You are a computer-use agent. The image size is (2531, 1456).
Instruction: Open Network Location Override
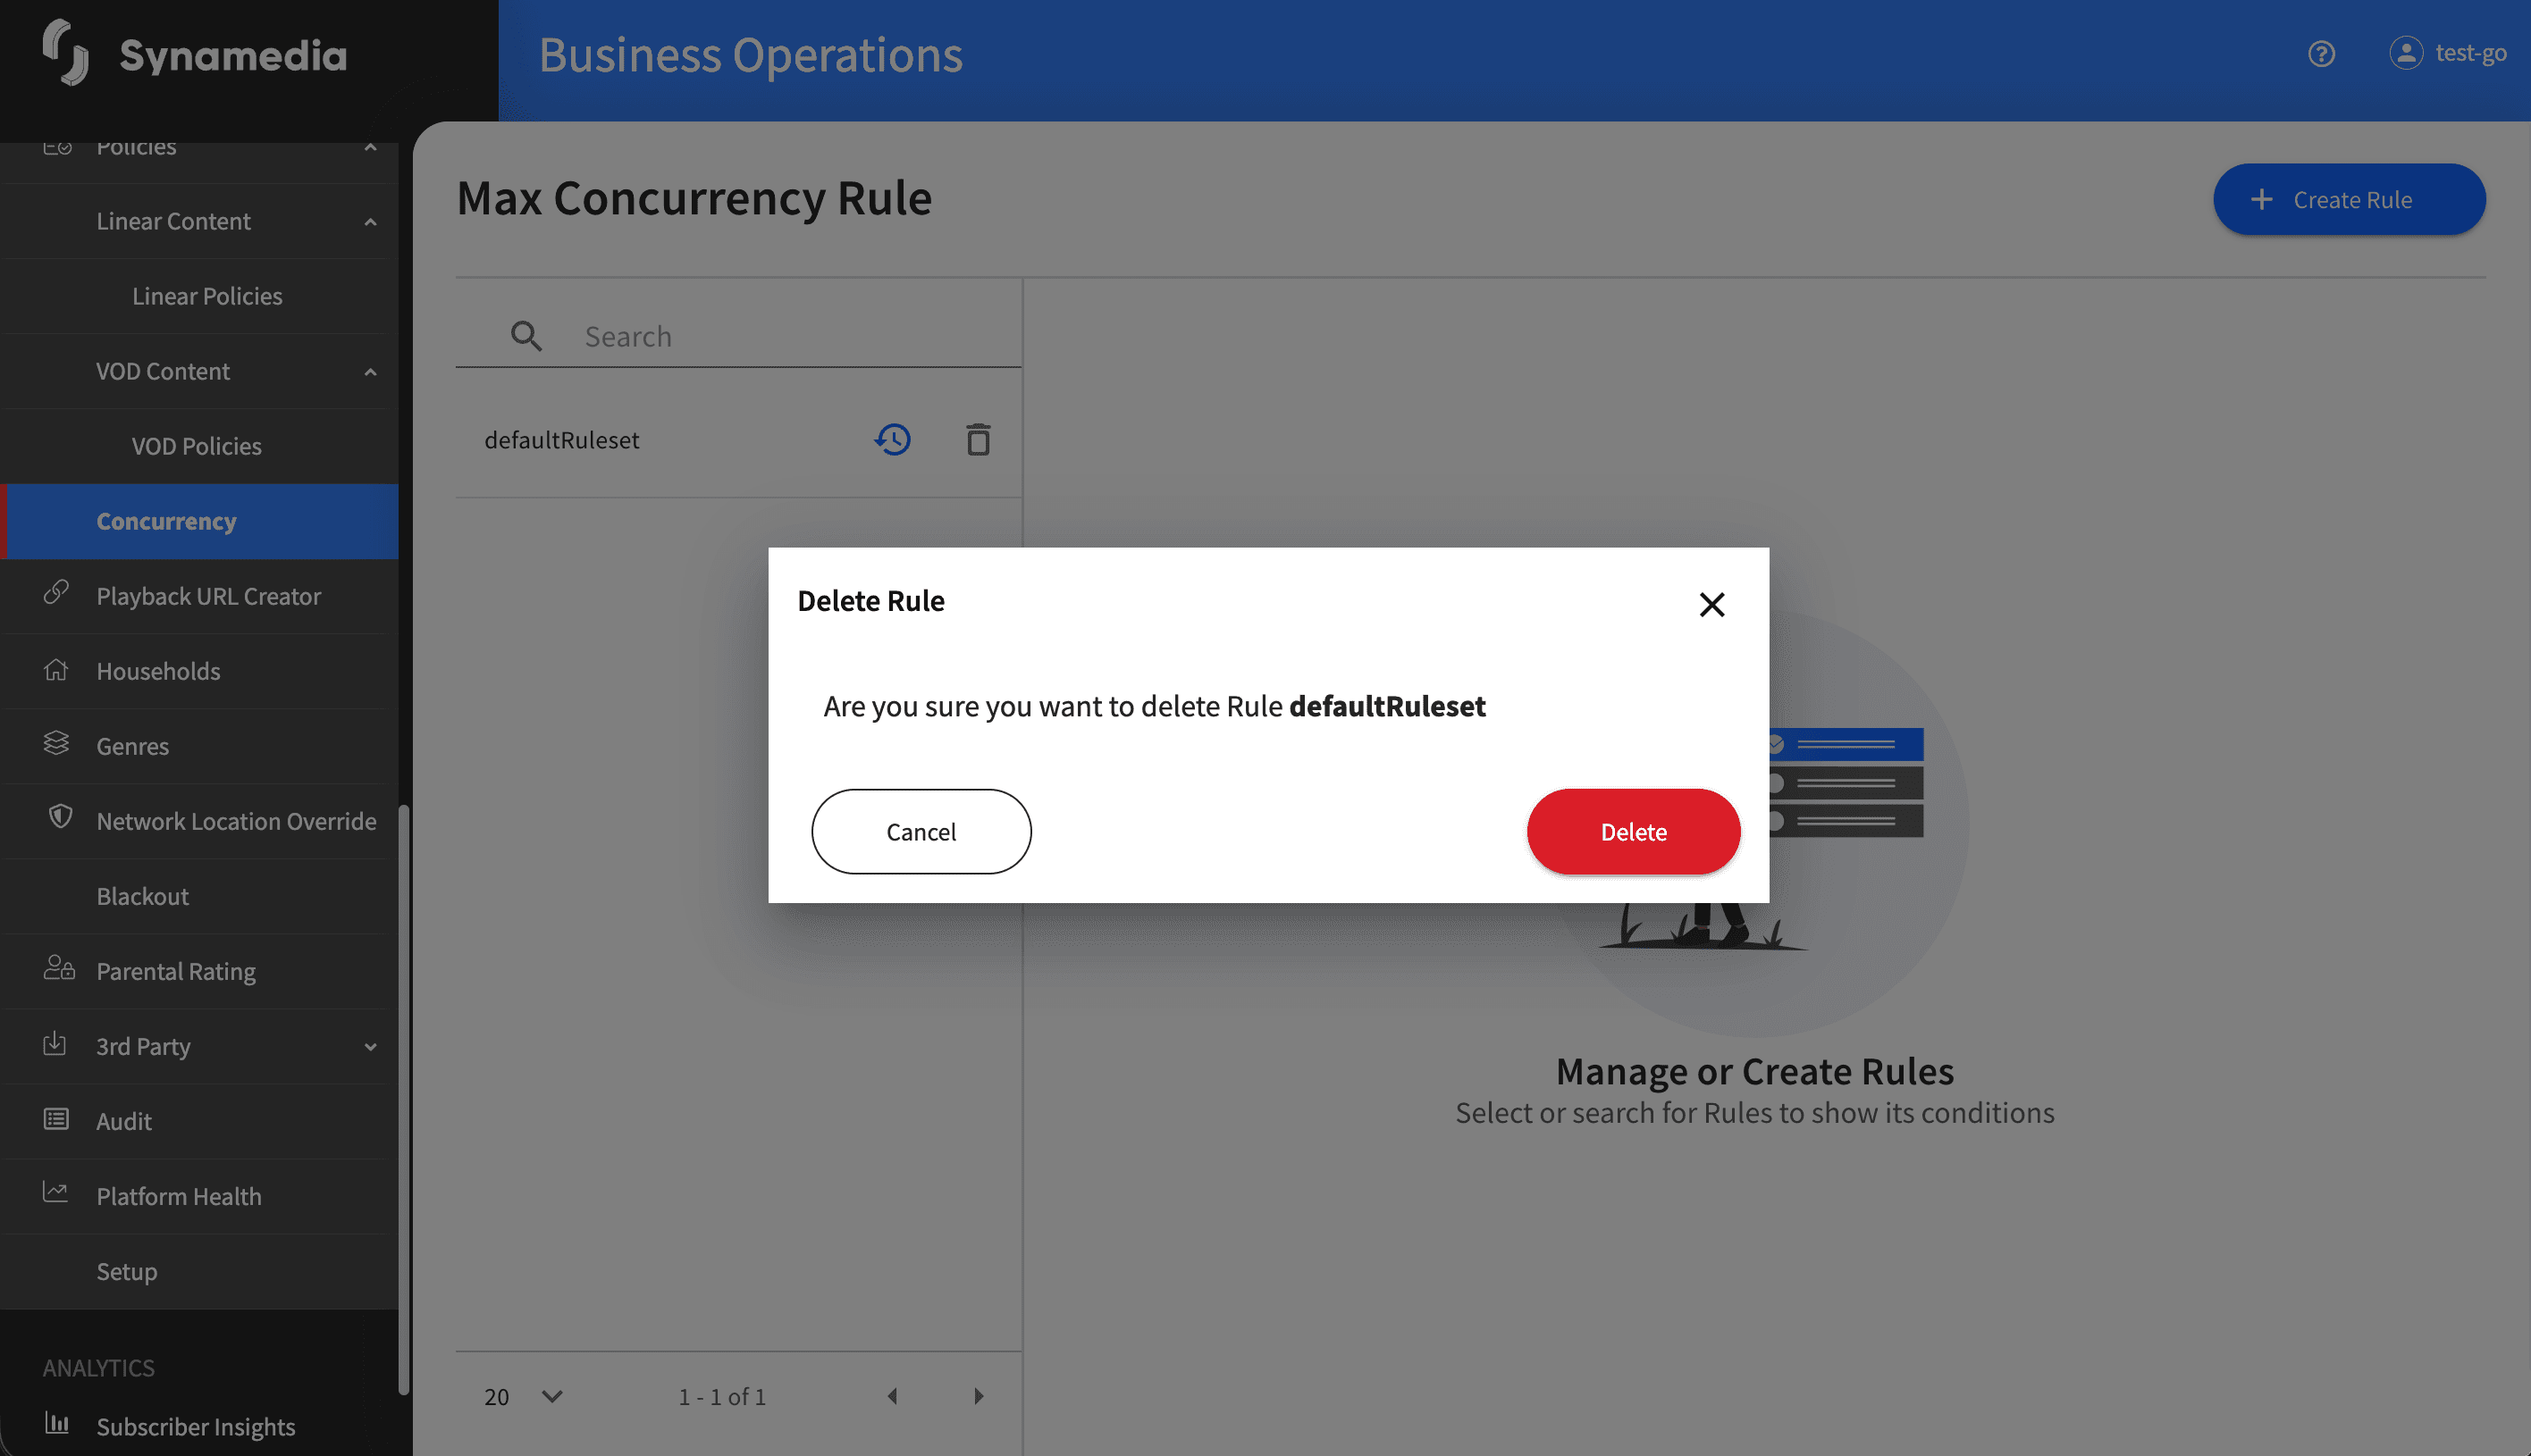[x=236, y=821]
